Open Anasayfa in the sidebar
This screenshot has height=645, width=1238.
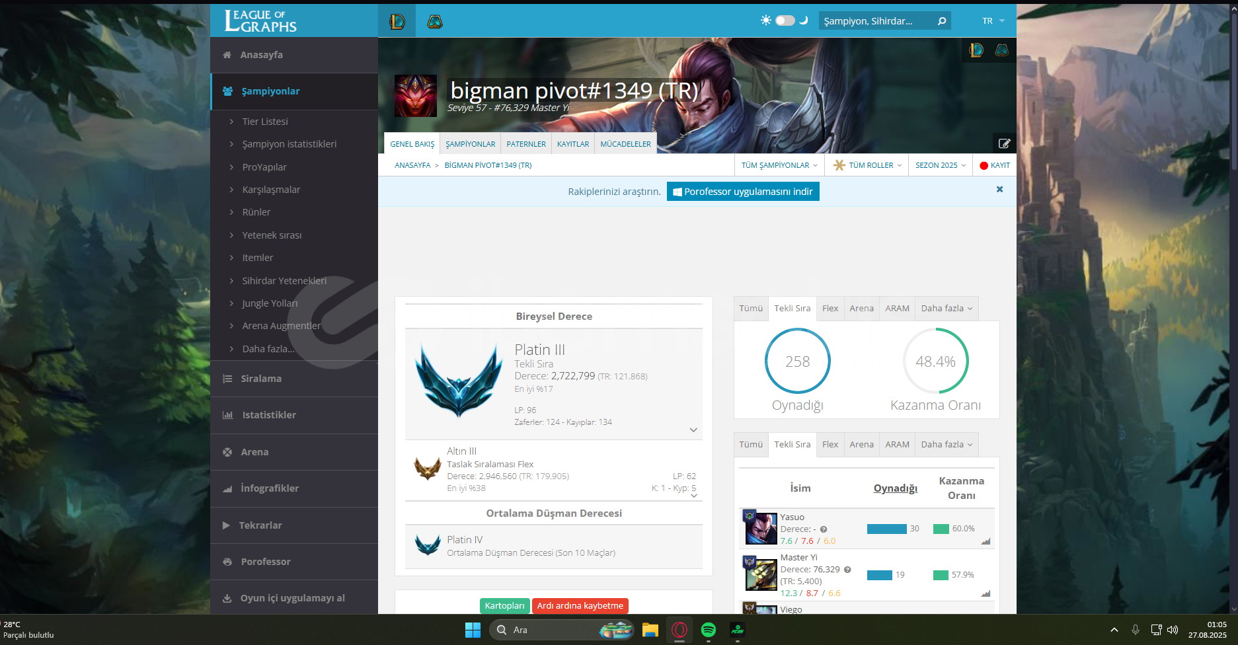(294, 55)
